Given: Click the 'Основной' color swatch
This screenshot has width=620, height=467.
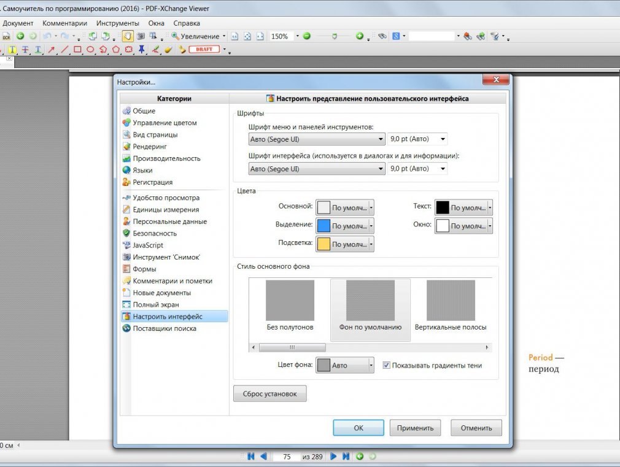Looking at the screenshot, I should (324, 207).
